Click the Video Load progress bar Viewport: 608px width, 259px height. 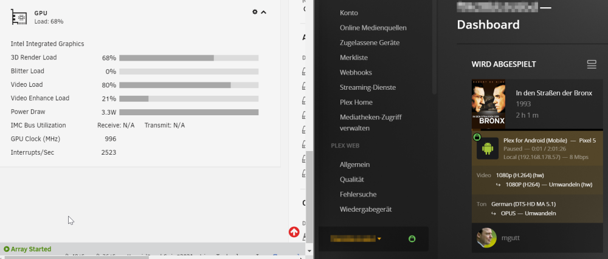tap(189, 85)
